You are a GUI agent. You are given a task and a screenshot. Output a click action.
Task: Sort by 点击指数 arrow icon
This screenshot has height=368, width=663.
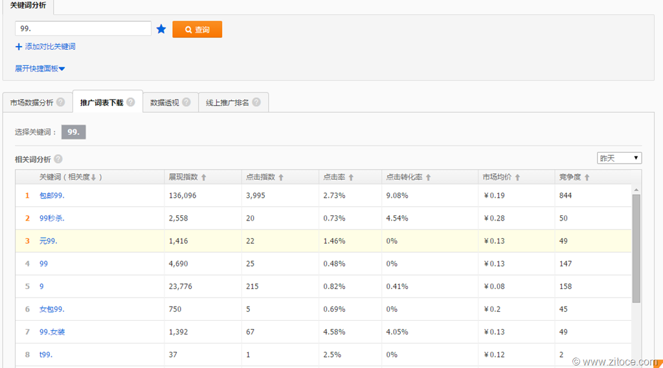(x=281, y=177)
